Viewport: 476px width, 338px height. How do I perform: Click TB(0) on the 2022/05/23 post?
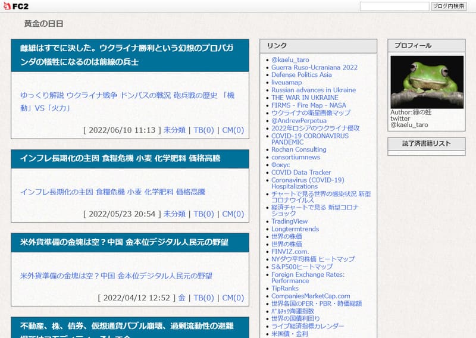click(203, 214)
